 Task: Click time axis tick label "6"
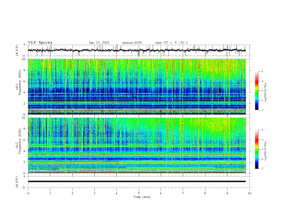pos(161,193)
